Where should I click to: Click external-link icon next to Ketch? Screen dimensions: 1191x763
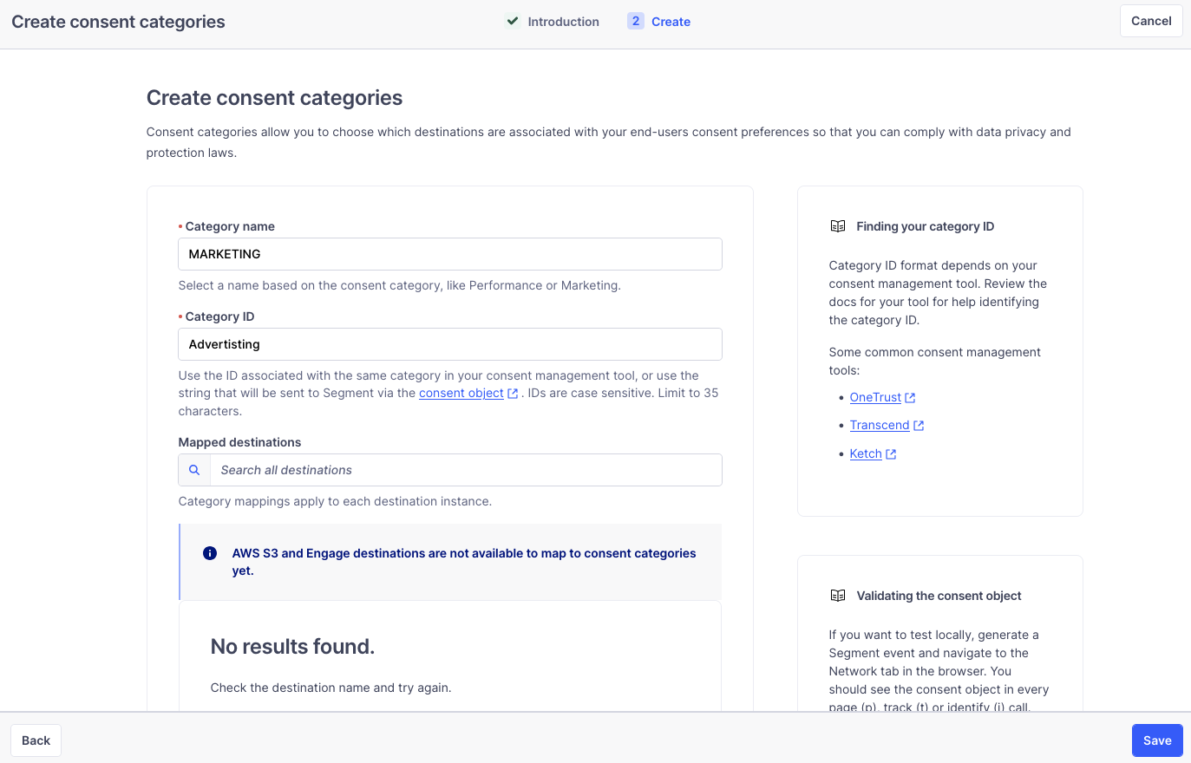[891, 454]
